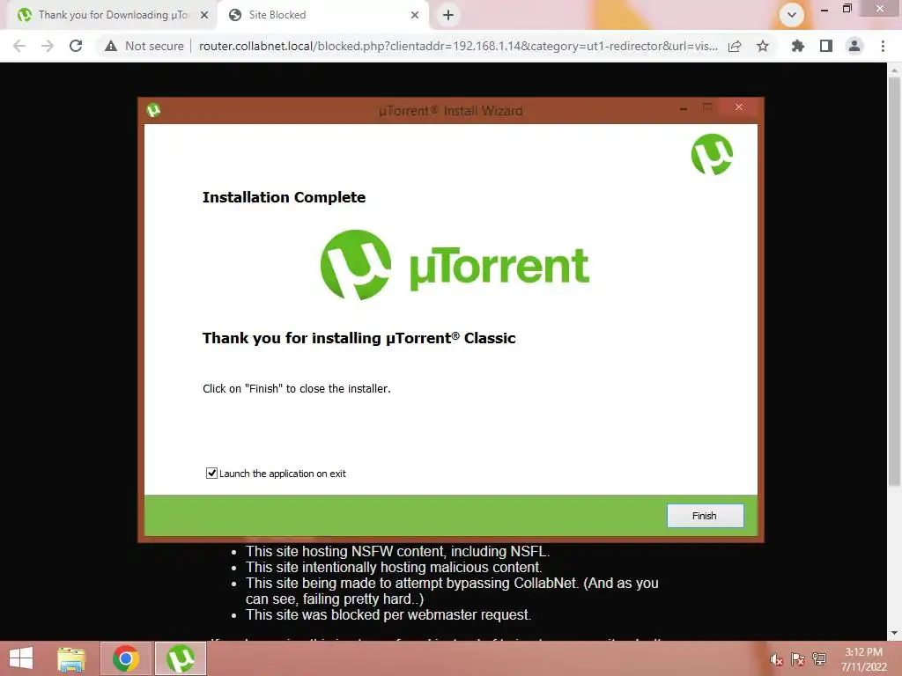Click "Thank you for installing µTorrent Classic" text

coord(359,338)
